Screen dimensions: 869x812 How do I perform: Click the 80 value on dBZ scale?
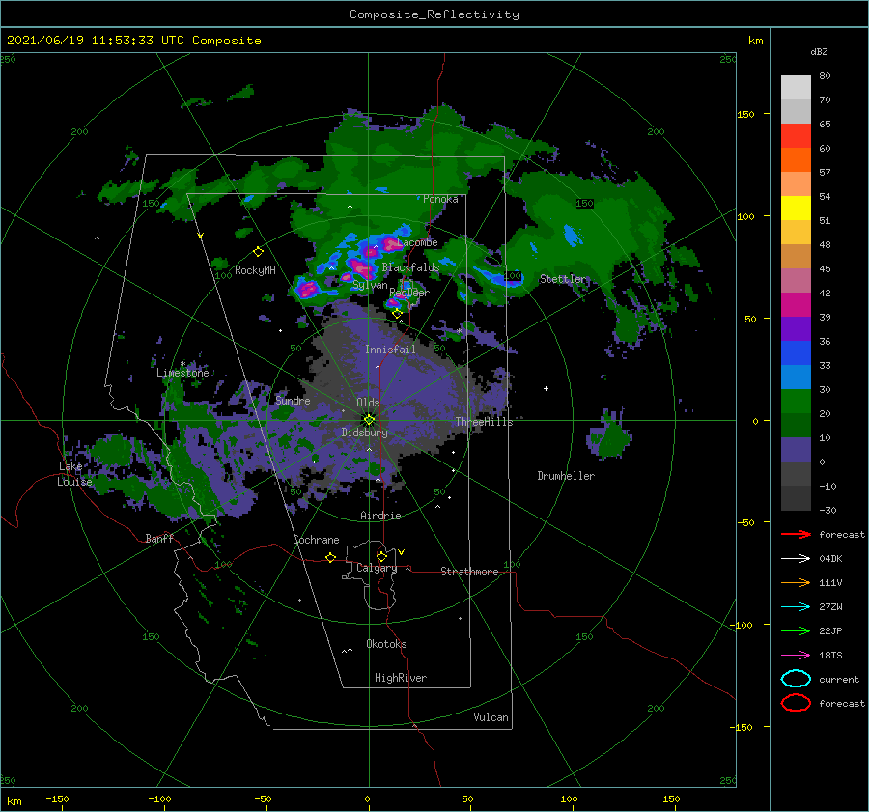click(825, 76)
